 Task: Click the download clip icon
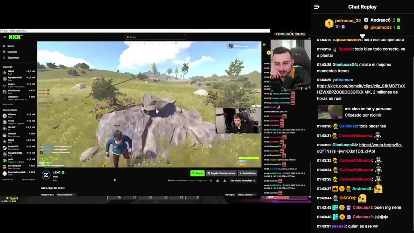coord(217,181)
